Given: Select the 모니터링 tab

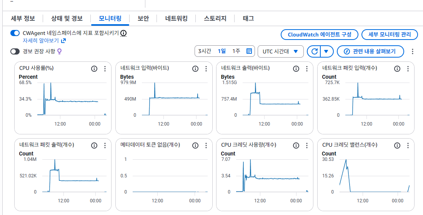Looking at the screenshot, I should [110, 18].
